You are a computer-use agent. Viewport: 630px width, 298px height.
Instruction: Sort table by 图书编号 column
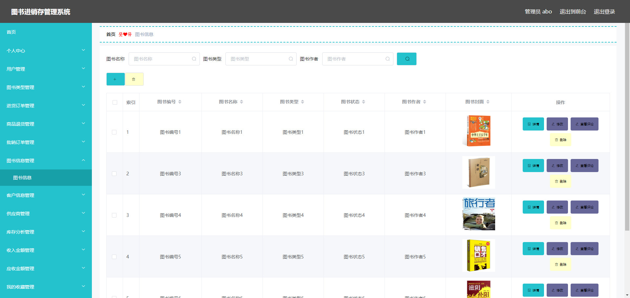click(180, 102)
